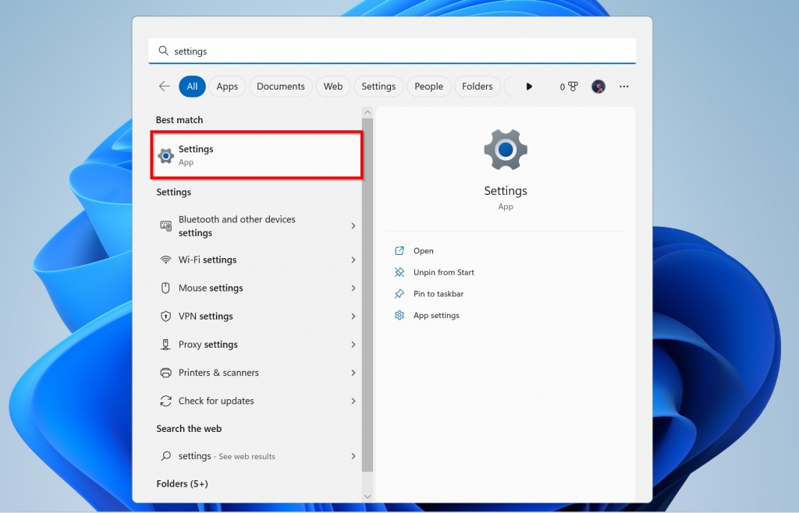The height and width of the screenshot is (513, 799).
Task: Click the printer icon beside Printers & scanners
Action: click(165, 372)
